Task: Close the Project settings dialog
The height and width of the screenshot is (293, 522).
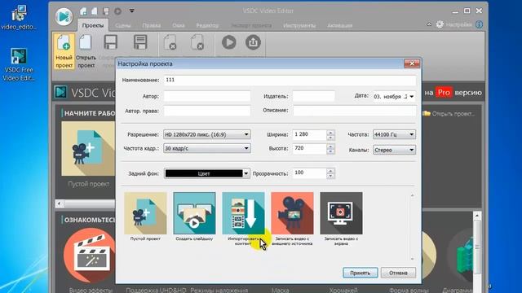Action: tap(412, 63)
